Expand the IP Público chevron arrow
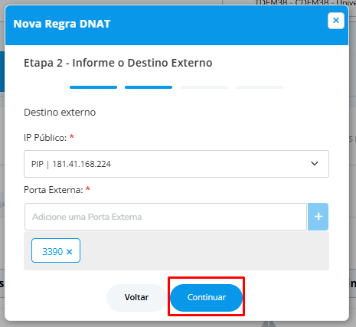This screenshot has height=327, width=356. (315, 163)
